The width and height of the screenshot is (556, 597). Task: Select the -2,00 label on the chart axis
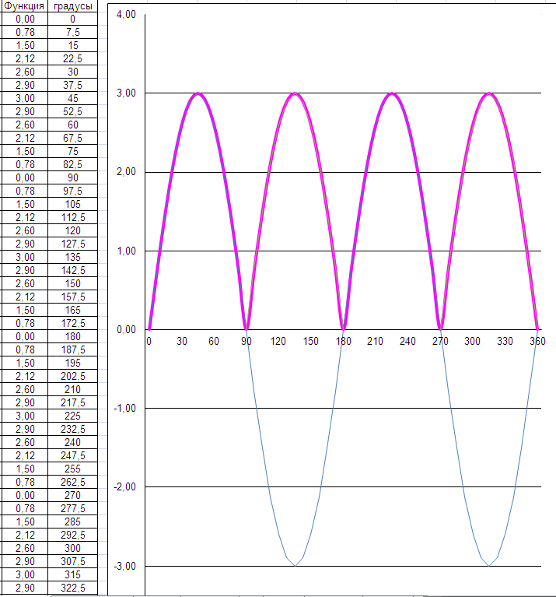click(124, 486)
